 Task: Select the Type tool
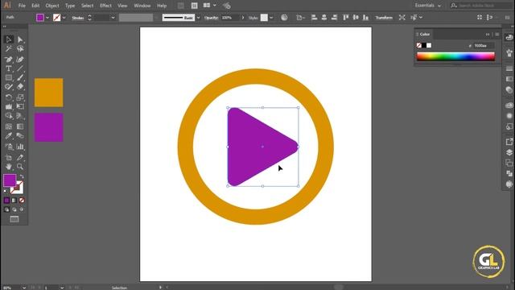(9, 68)
